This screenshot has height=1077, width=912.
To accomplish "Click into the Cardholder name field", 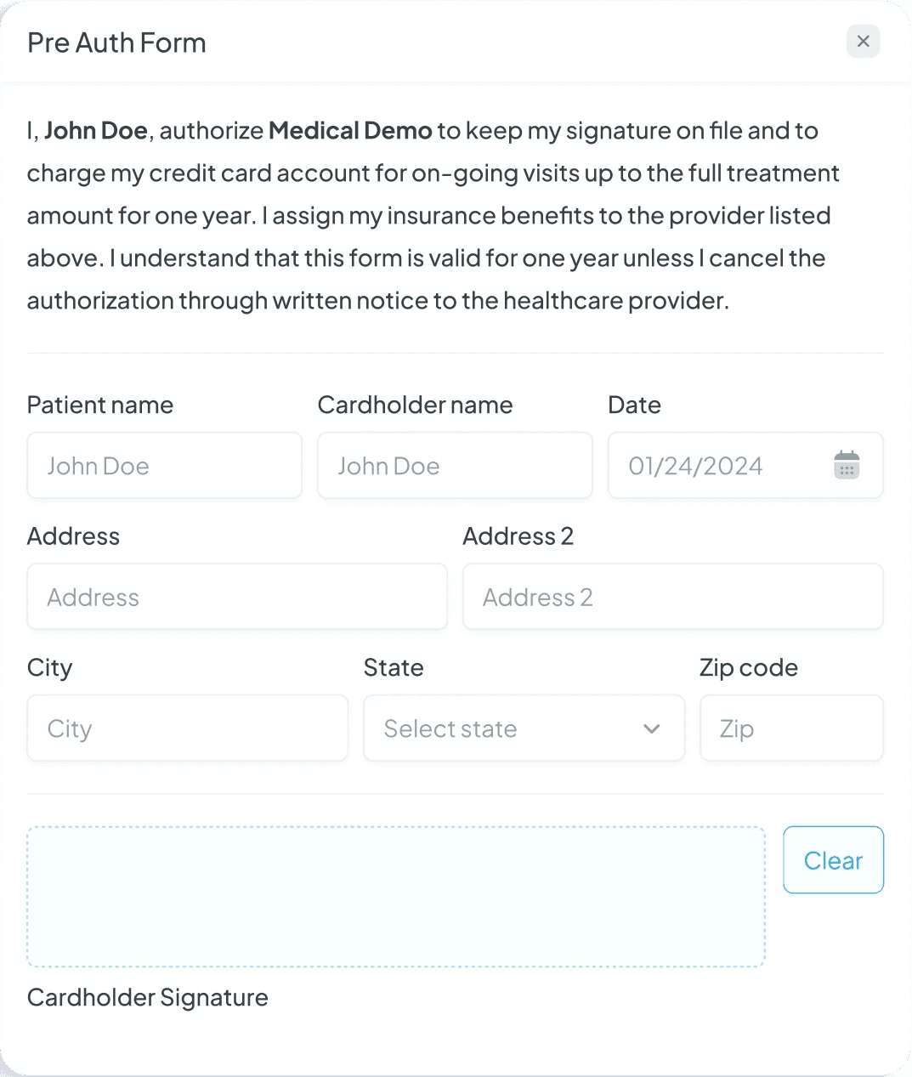I will click(455, 466).
